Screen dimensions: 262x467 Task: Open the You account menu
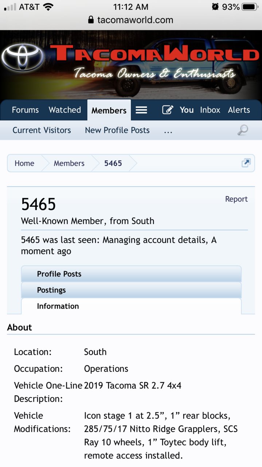tap(187, 110)
